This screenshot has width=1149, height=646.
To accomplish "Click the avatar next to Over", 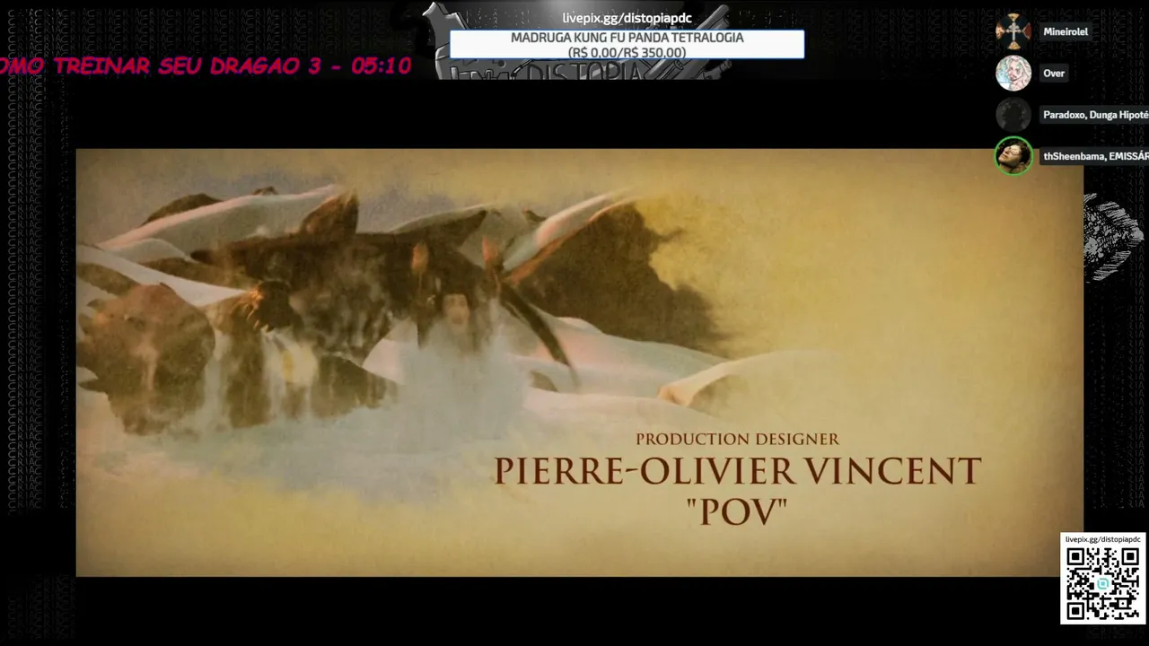I will tap(1013, 73).
